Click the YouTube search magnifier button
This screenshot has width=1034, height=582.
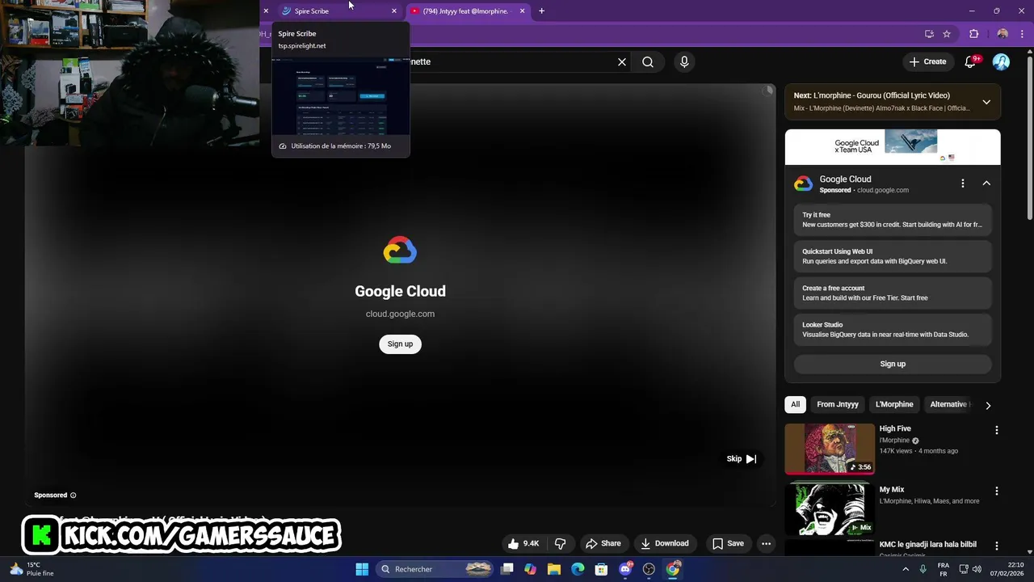click(x=648, y=61)
